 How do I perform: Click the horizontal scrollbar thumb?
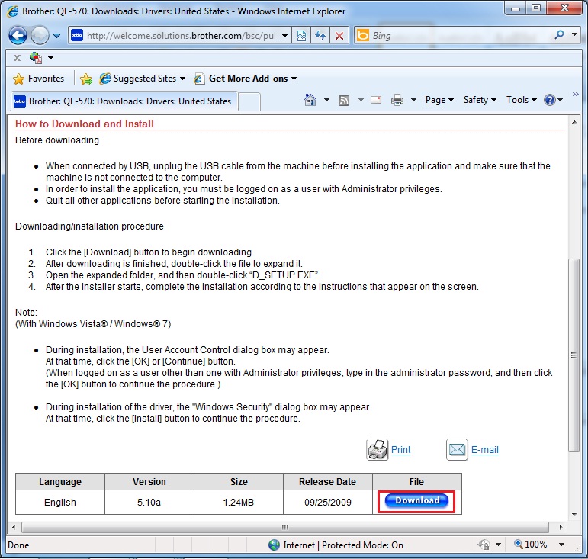pyautogui.click(x=285, y=527)
